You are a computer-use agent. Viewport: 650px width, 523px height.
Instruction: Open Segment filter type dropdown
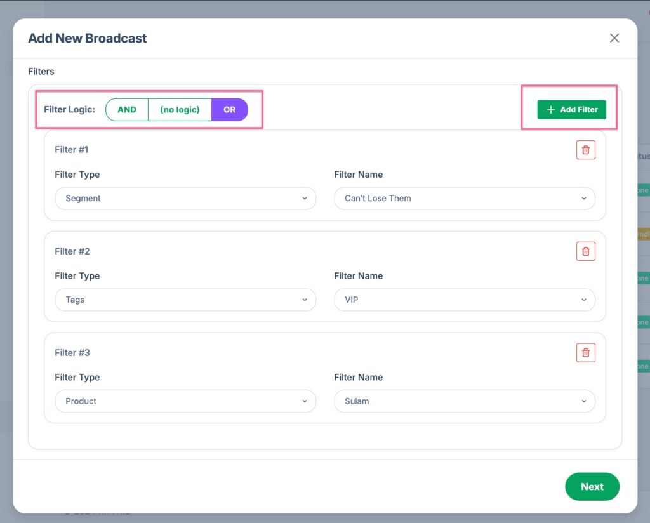[185, 198]
